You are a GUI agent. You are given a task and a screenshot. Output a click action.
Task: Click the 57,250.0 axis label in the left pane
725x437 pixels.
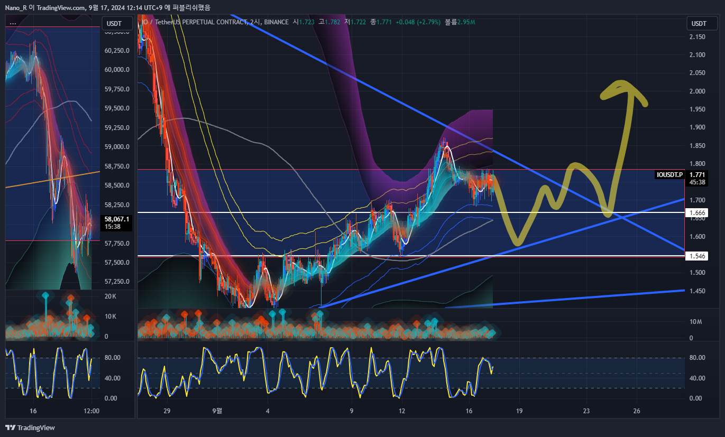[x=117, y=282]
